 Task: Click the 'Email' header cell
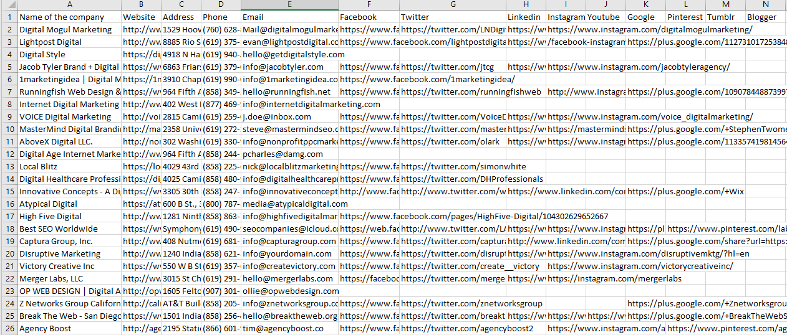(x=289, y=17)
